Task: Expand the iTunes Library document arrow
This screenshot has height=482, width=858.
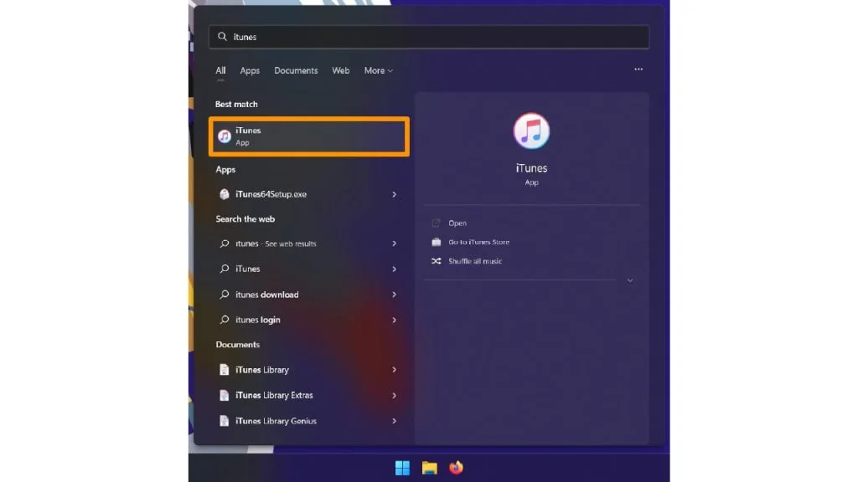Action: coord(394,370)
